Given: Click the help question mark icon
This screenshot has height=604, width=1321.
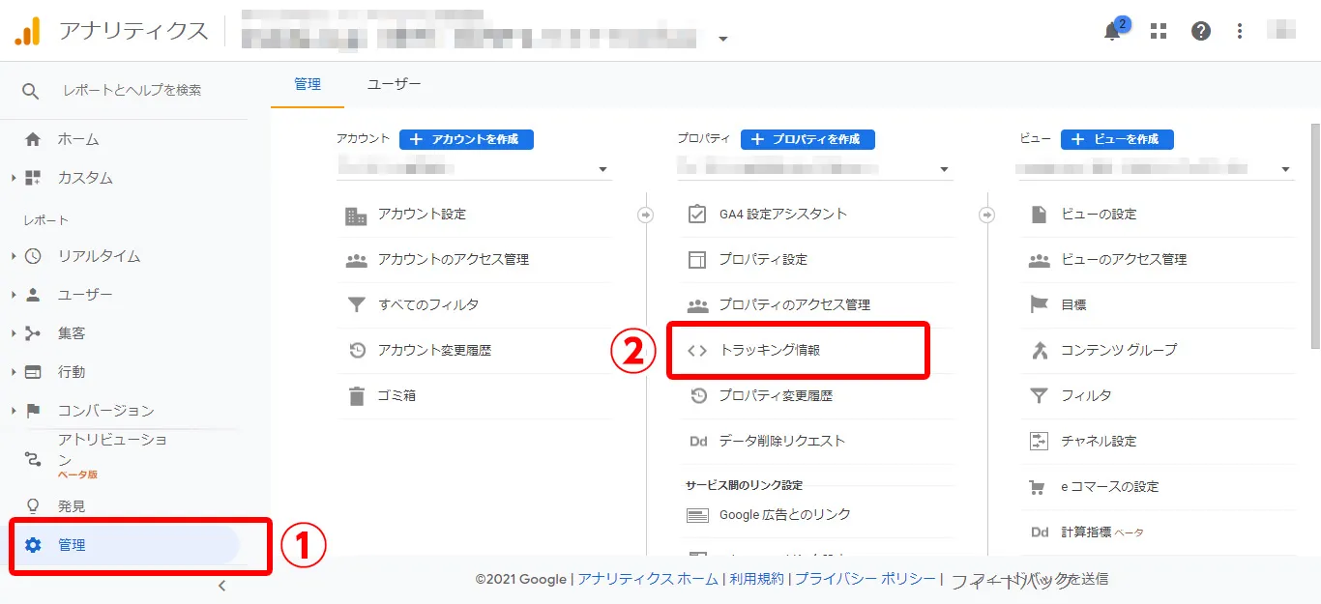Looking at the screenshot, I should pos(1200,31).
